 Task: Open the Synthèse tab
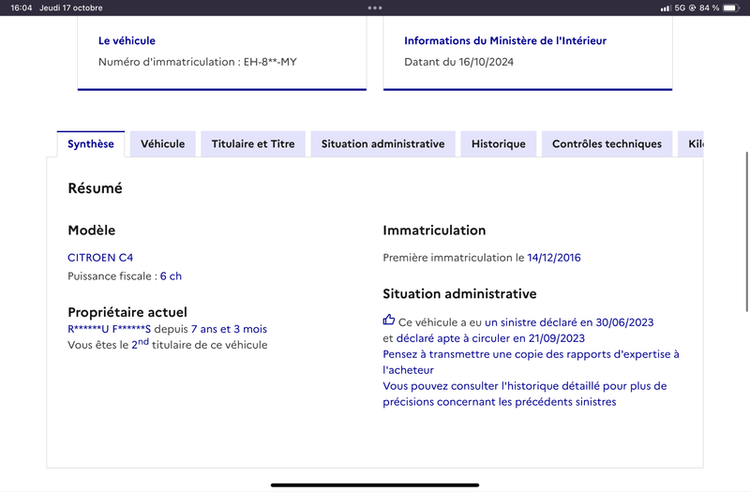pyautogui.click(x=90, y=144)
